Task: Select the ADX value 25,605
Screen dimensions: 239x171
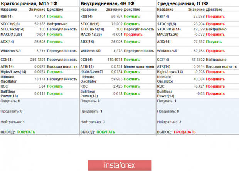Action: click(40, 42)
